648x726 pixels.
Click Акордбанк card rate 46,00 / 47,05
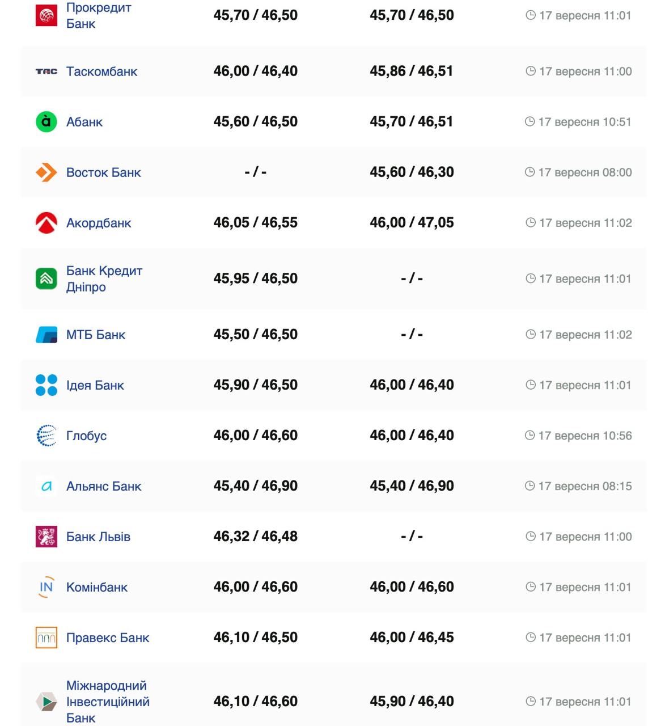(412, 223)
